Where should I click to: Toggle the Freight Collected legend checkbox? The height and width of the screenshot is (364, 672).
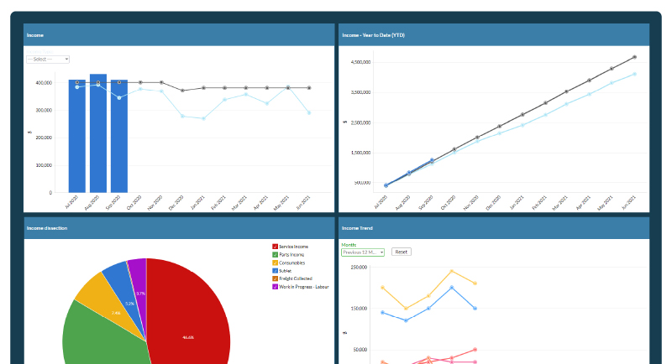coord(276,279)
